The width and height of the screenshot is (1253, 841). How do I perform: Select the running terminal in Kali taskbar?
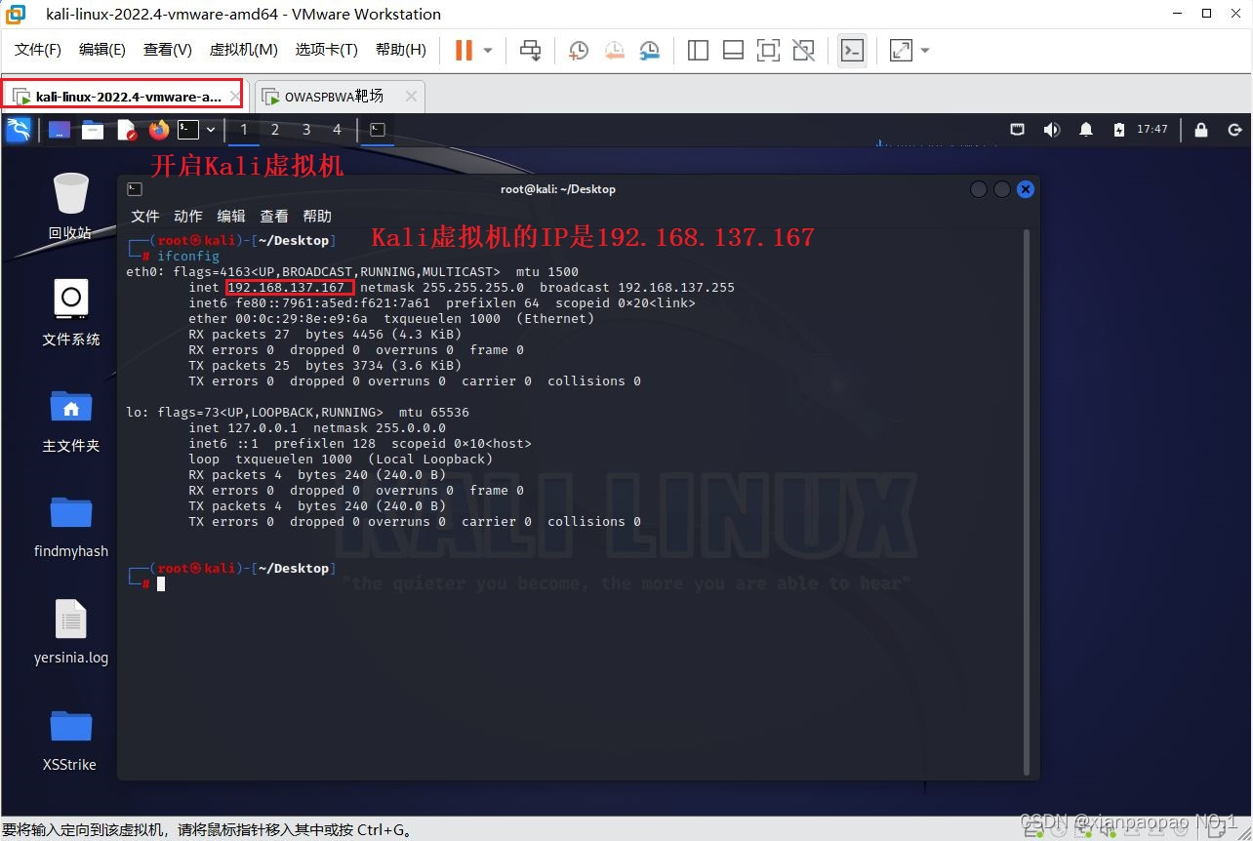[378, 130]
